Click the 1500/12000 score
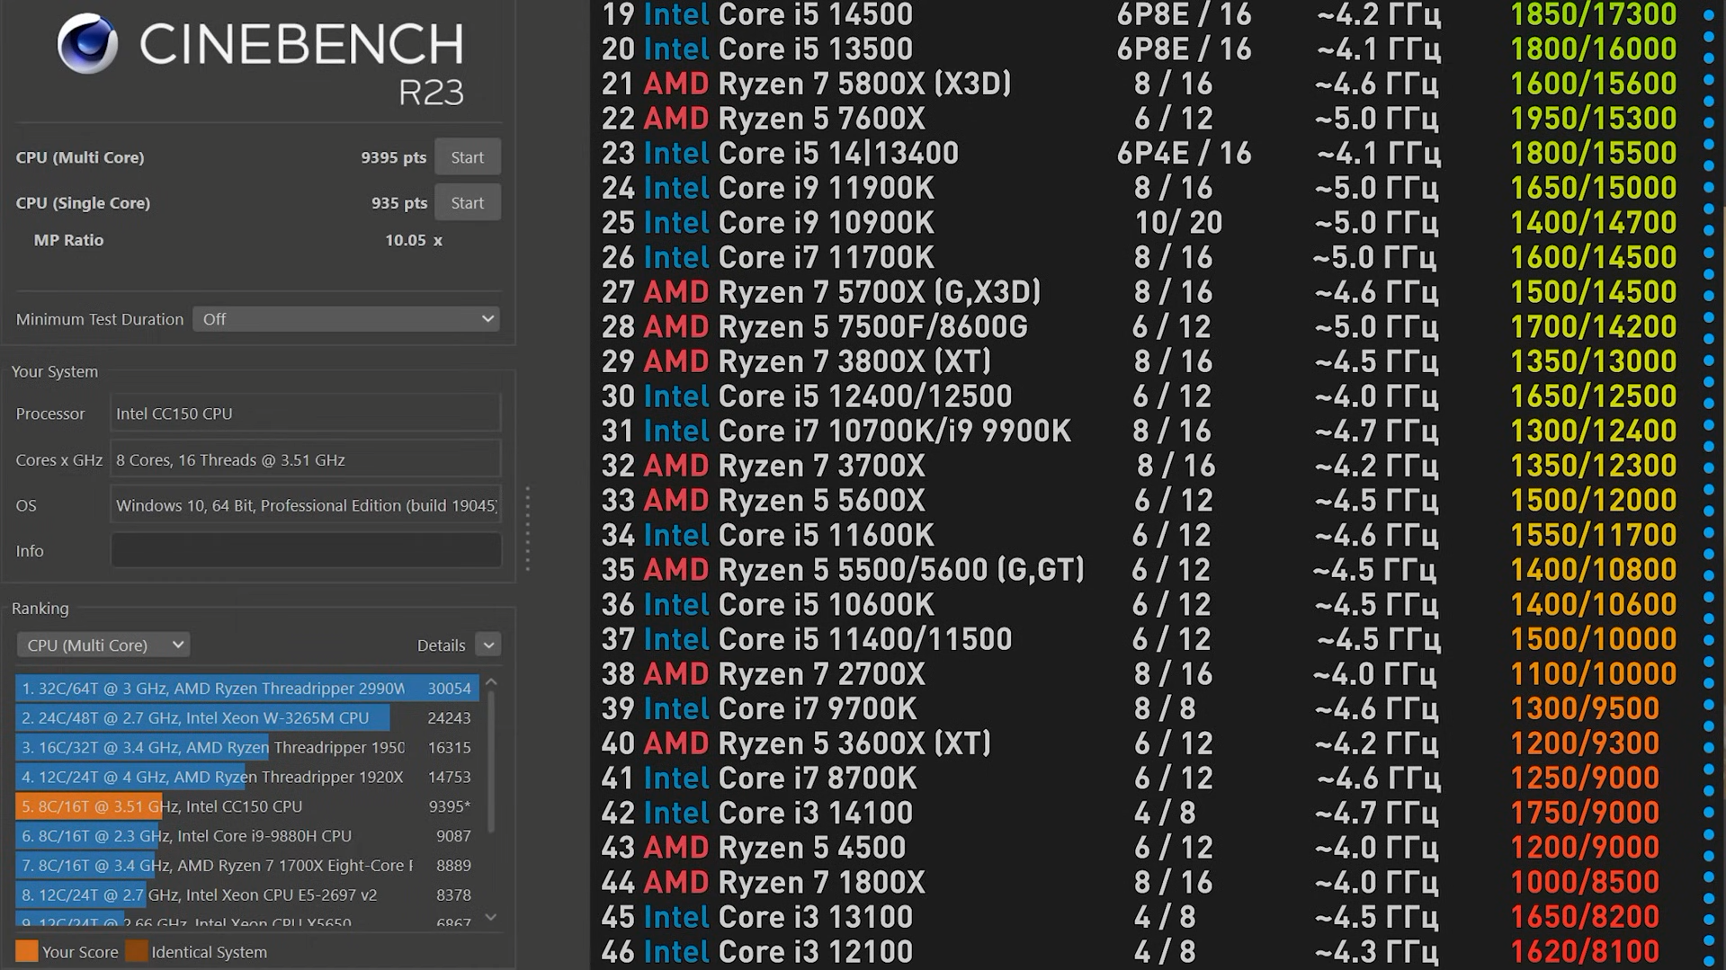The width and height of the screenshot is (1726, 970). click(1593, 501)
